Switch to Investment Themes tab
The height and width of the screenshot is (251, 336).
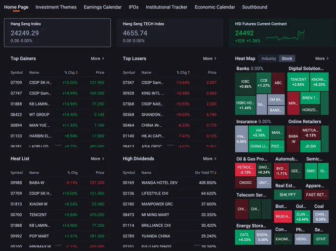tap(56, 7)
